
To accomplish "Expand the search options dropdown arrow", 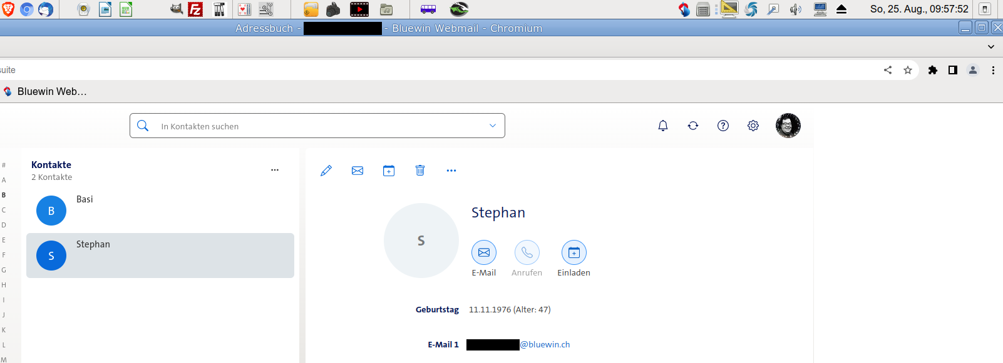I will [x=493, y=126].
